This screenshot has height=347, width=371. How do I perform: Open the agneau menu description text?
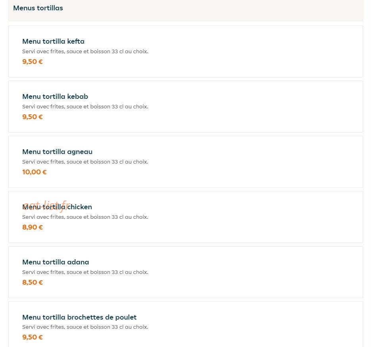tap(85, 162)
